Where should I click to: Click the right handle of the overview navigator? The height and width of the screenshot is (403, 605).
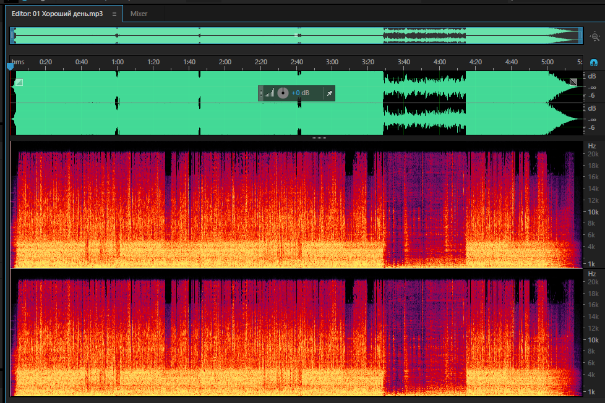click(580, 36)
